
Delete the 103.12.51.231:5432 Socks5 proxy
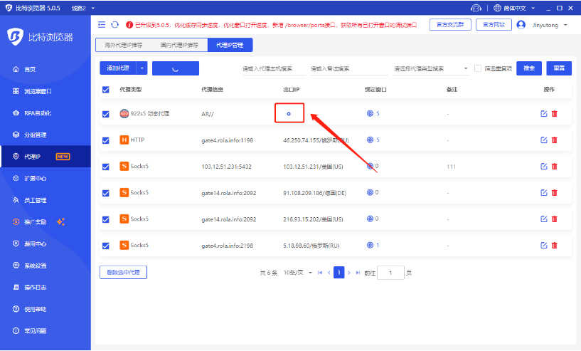pos(554,166)
